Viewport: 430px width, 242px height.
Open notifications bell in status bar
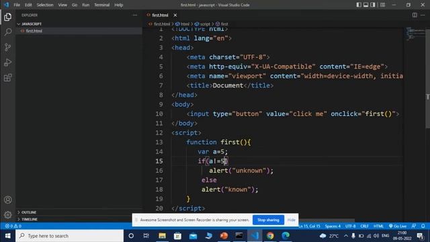click(x=423, y=226)
